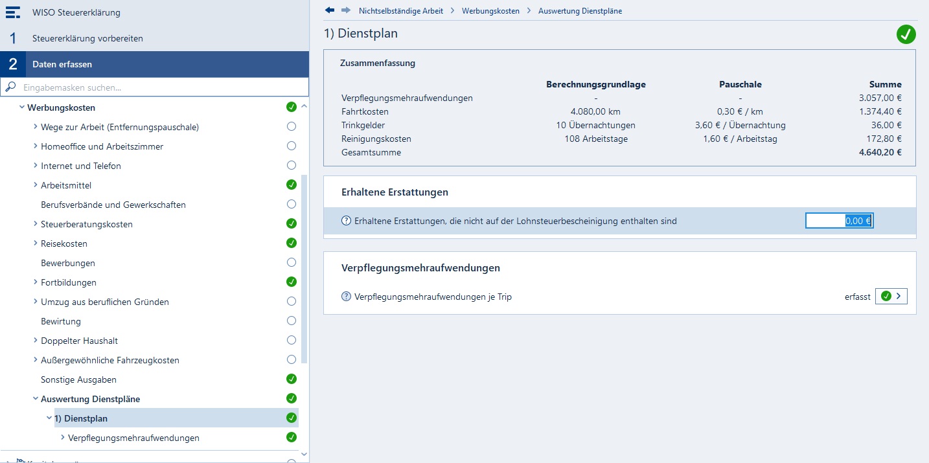Select Sonstige Ausgaben in the tree

tap(78, 379)
